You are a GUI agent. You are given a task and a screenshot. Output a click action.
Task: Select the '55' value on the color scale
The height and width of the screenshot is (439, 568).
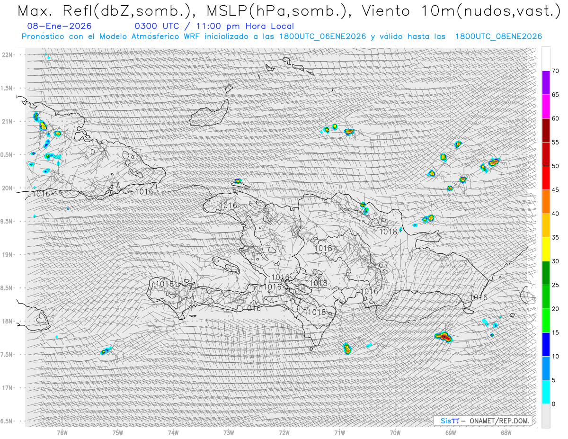click(x=555, y=142)
